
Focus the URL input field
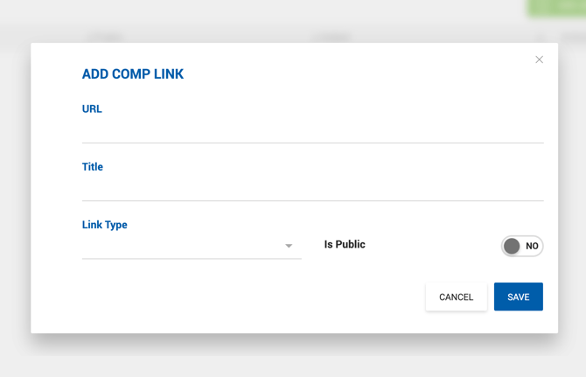(313, 131)
